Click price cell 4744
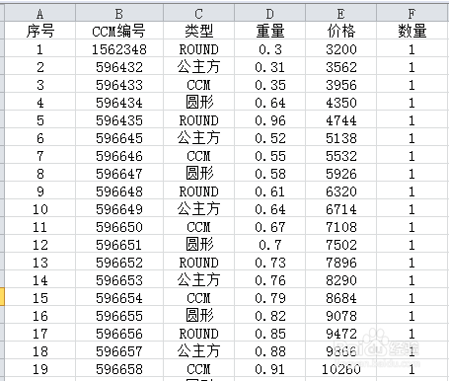Image resolution: width=449 pixels, height=381 pixels. point(340,119)
